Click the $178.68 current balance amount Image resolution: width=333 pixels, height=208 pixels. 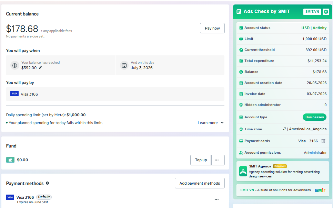tap(22, 29)
